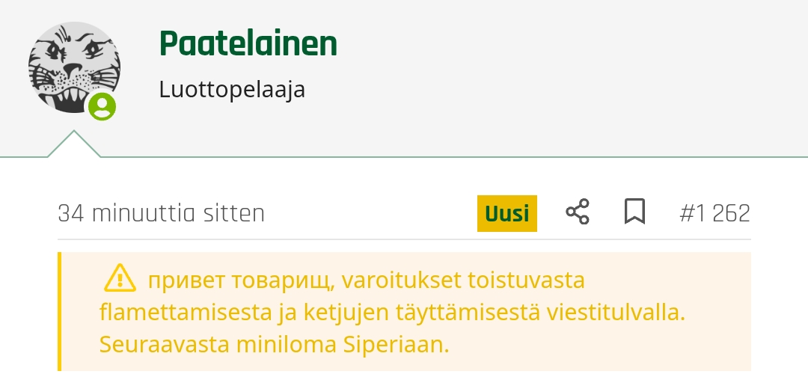Click the share icon on the post
The width and height of the screenshot is (808, 380).
(x=578, y=213)
